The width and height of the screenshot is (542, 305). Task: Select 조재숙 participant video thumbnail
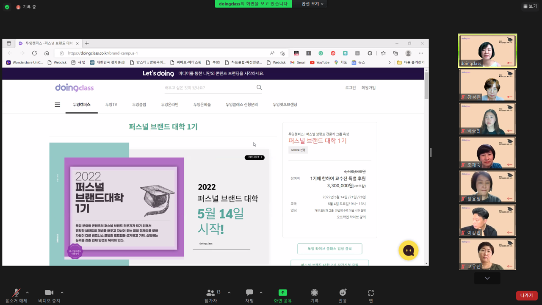pyautogui.click(x=487, y=152)
